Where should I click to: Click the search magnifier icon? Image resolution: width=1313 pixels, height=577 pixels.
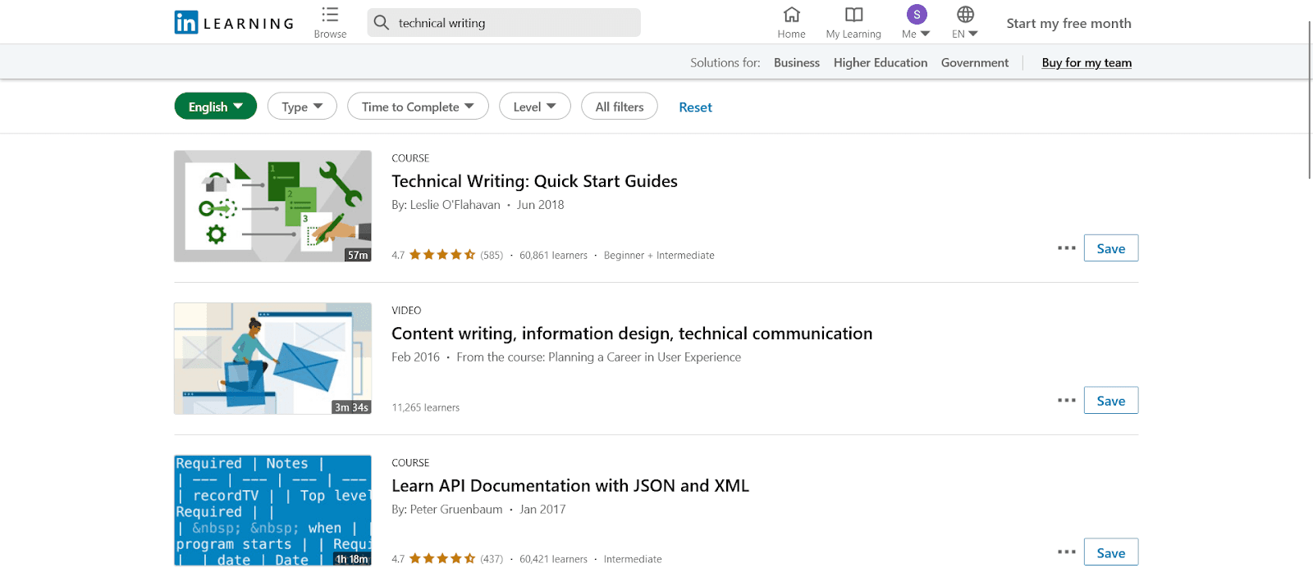[x=382, y=23]
